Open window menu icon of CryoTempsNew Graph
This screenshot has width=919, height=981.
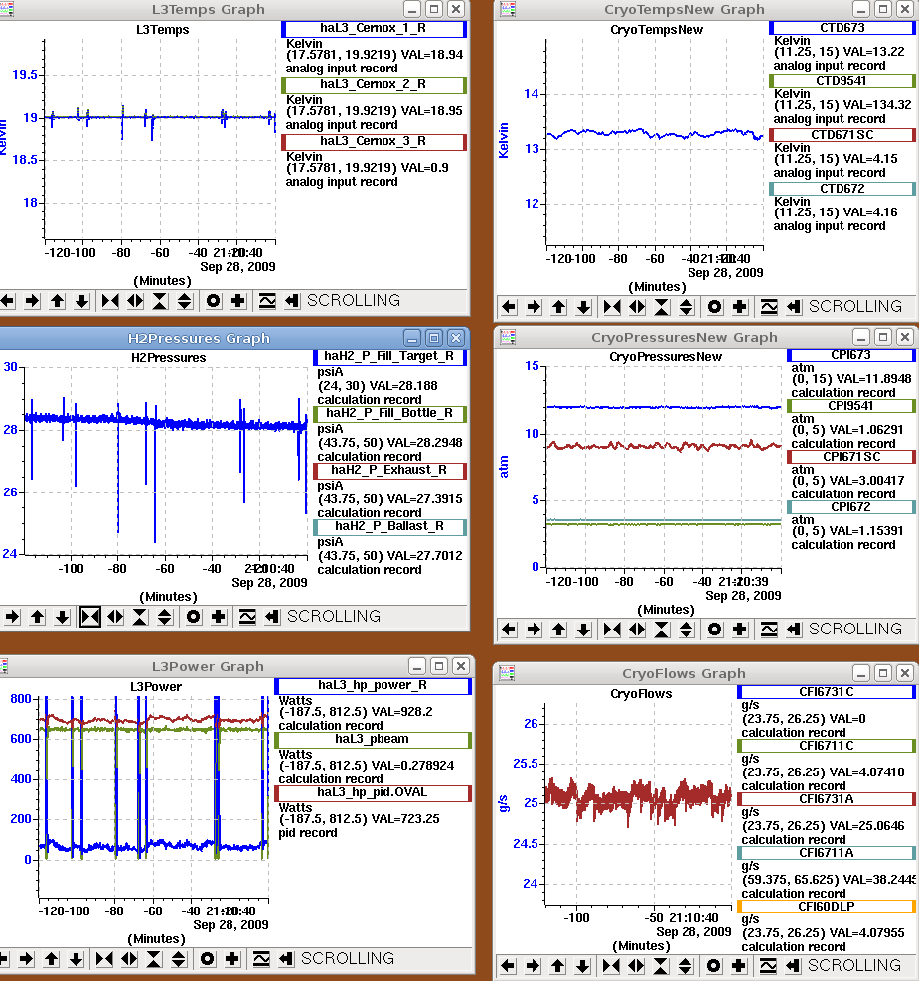[x=508, y=9]
